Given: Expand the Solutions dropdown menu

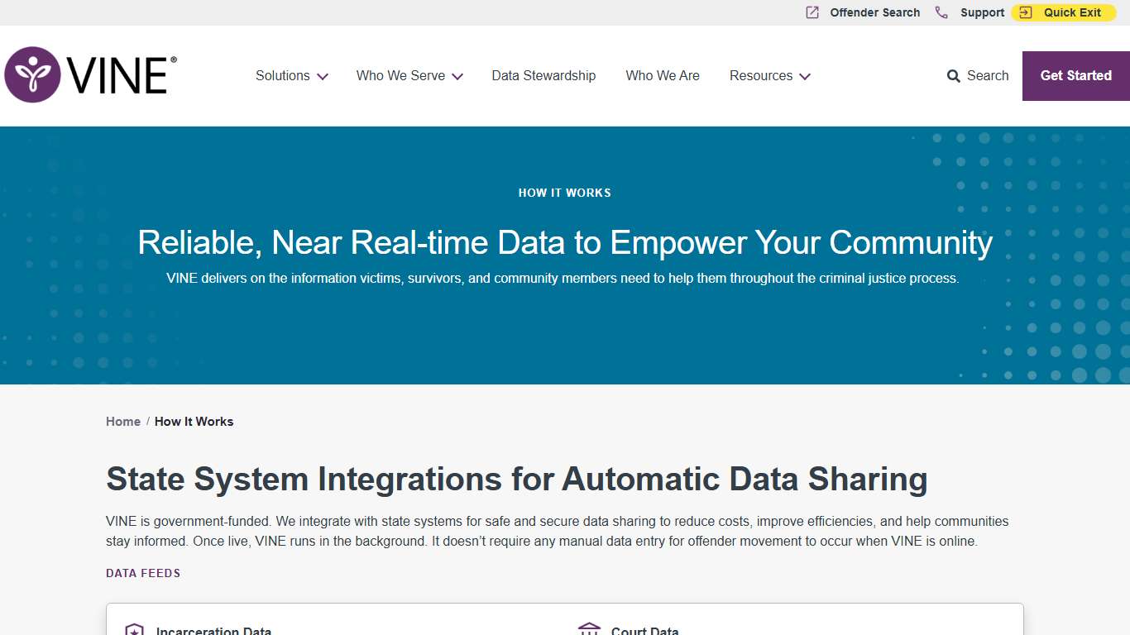Looking at the screenshot, I should [291, 75].
